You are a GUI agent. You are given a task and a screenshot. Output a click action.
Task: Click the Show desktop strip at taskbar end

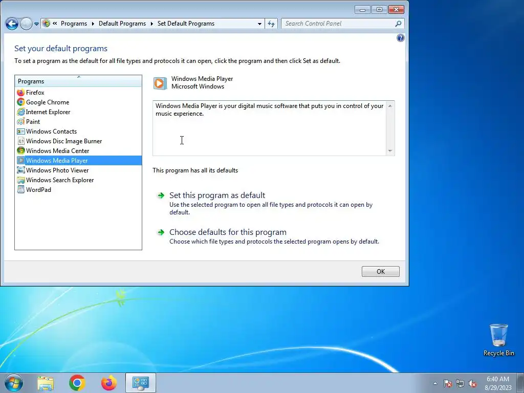point(520,383)
